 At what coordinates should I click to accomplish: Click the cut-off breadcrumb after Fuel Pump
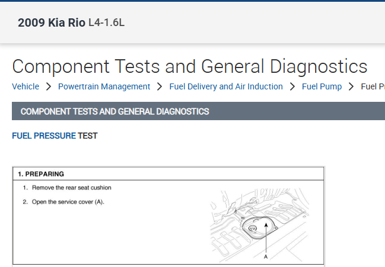(x=373, y=86)
